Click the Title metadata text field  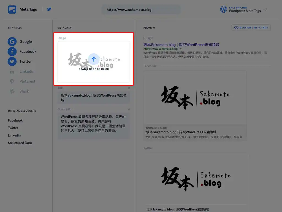[94, 97]
